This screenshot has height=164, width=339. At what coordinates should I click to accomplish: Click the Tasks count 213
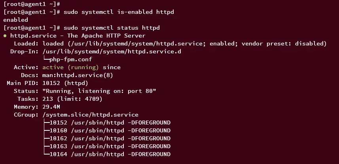coord(48,99)
